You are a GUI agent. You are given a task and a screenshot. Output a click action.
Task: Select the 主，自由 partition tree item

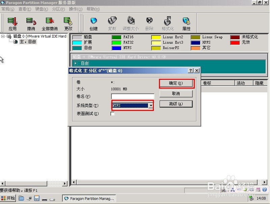point(28,42)
